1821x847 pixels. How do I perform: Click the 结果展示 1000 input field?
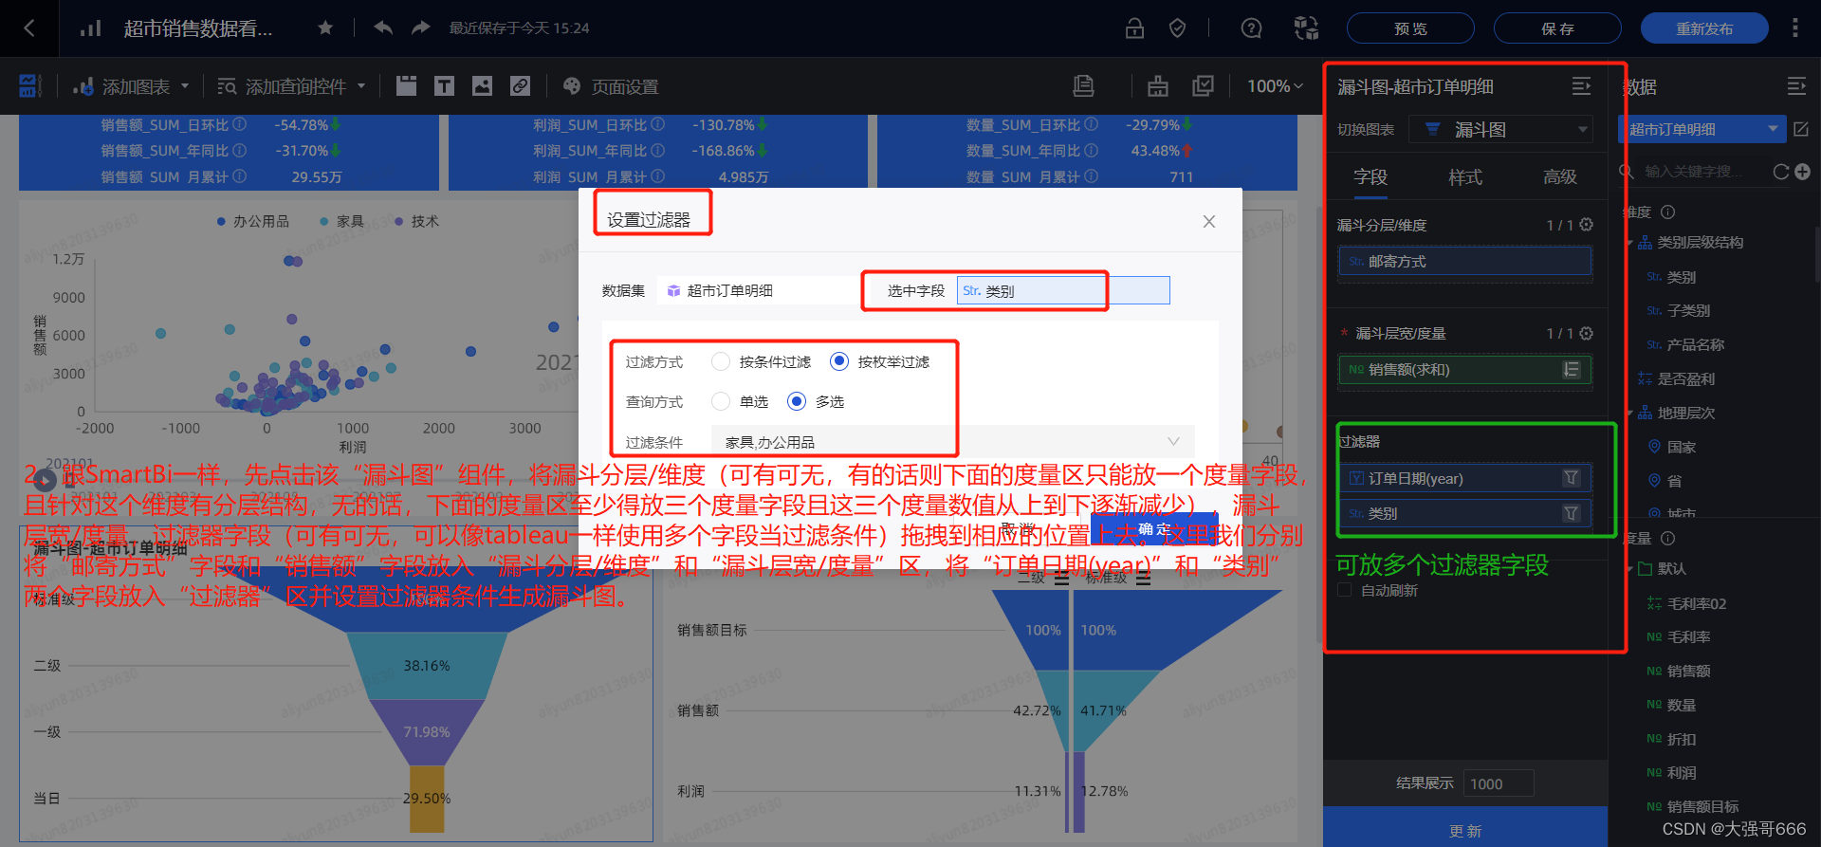pos(1499,783)
